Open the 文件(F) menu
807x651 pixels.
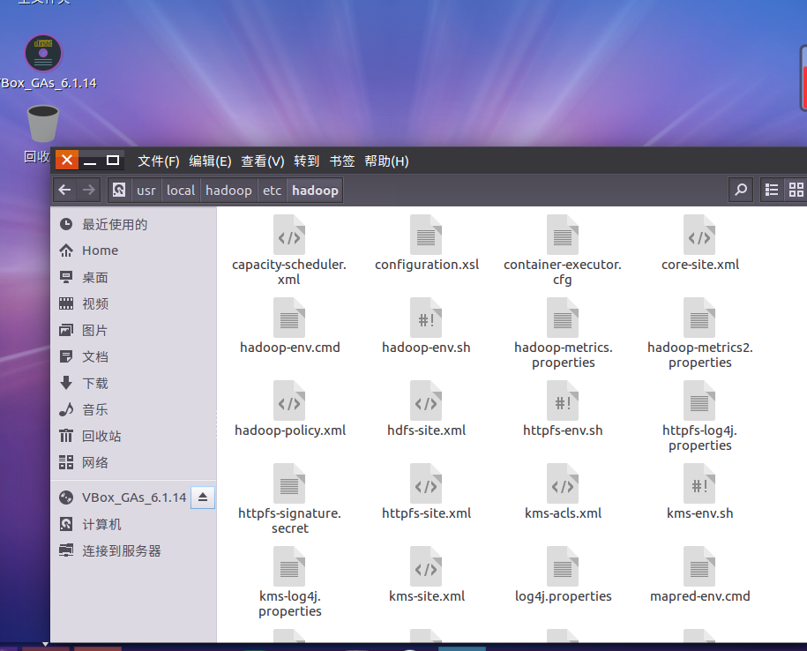click(x=159, y=161)
